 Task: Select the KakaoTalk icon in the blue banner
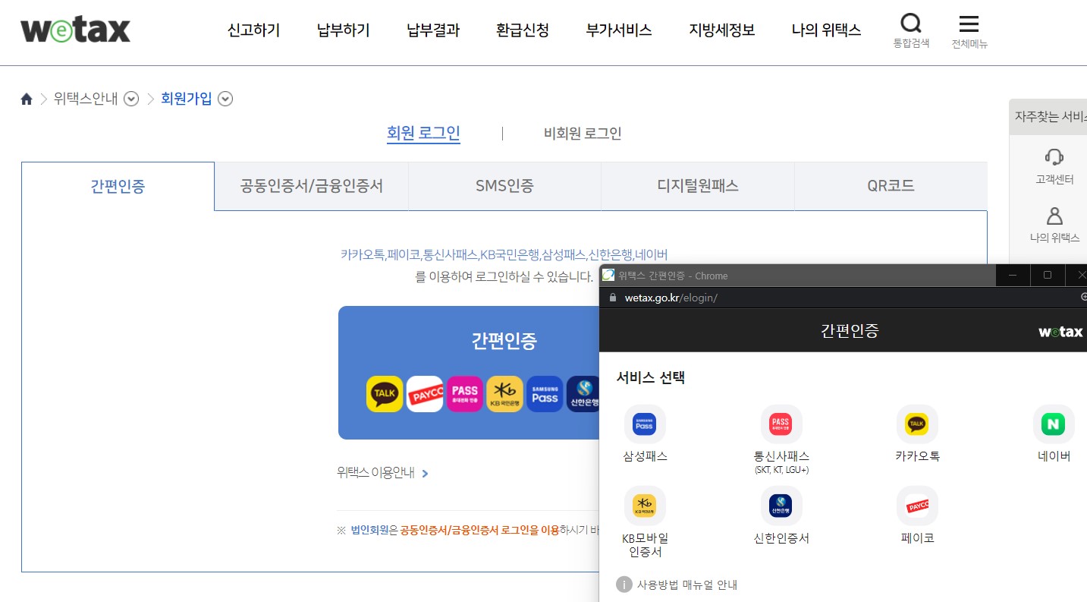coord(385,394)
